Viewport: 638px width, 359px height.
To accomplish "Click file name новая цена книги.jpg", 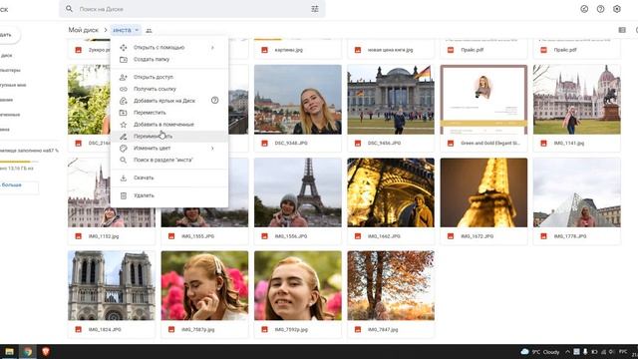I will (390, 50).
